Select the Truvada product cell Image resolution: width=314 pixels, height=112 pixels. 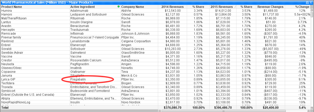(x=35, y=87)
